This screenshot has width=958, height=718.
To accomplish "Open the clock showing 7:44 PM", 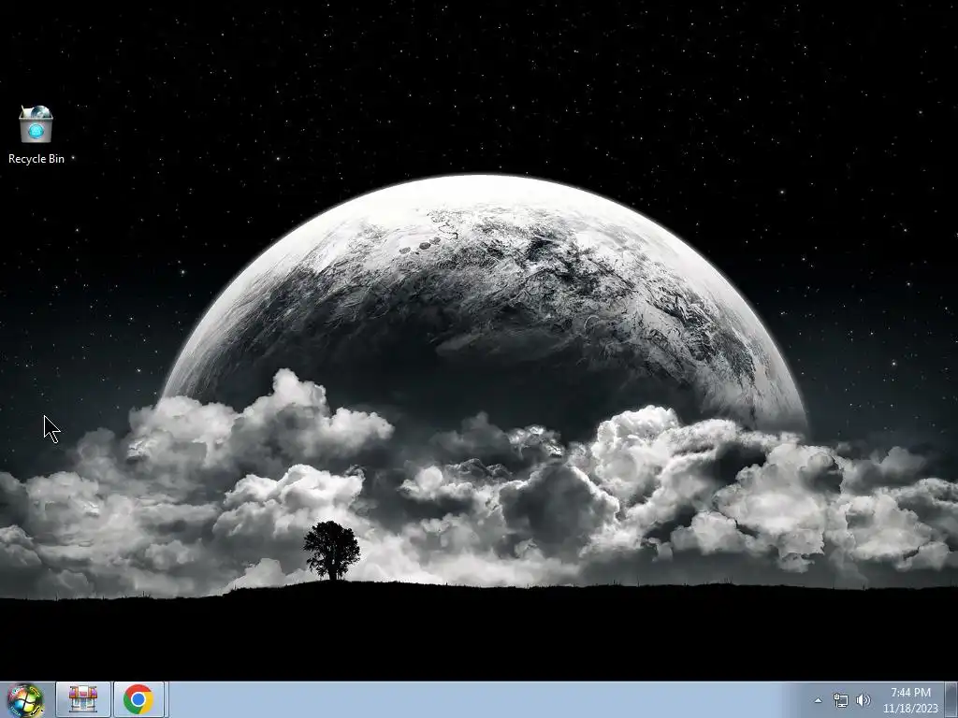I will pyautogui.click(x=910, y=700).
